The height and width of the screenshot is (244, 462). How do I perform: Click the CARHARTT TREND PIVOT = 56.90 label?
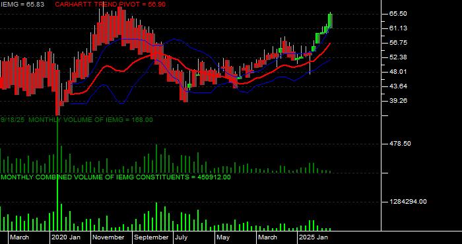point(110,5)
